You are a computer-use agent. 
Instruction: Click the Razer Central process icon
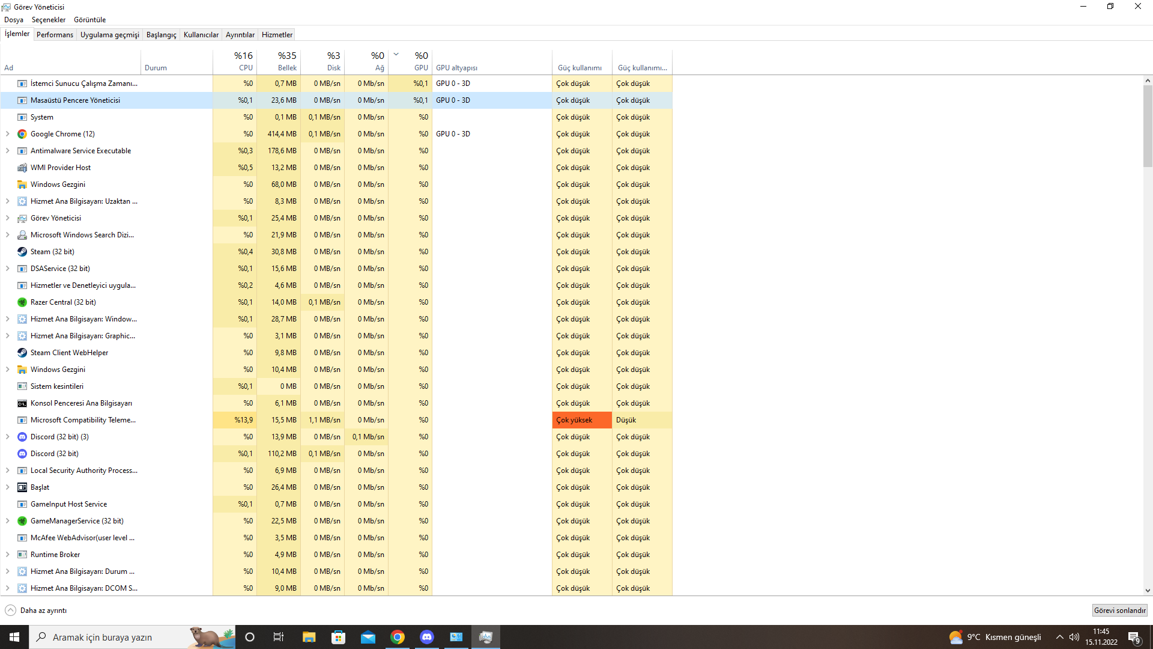point(22,302)
